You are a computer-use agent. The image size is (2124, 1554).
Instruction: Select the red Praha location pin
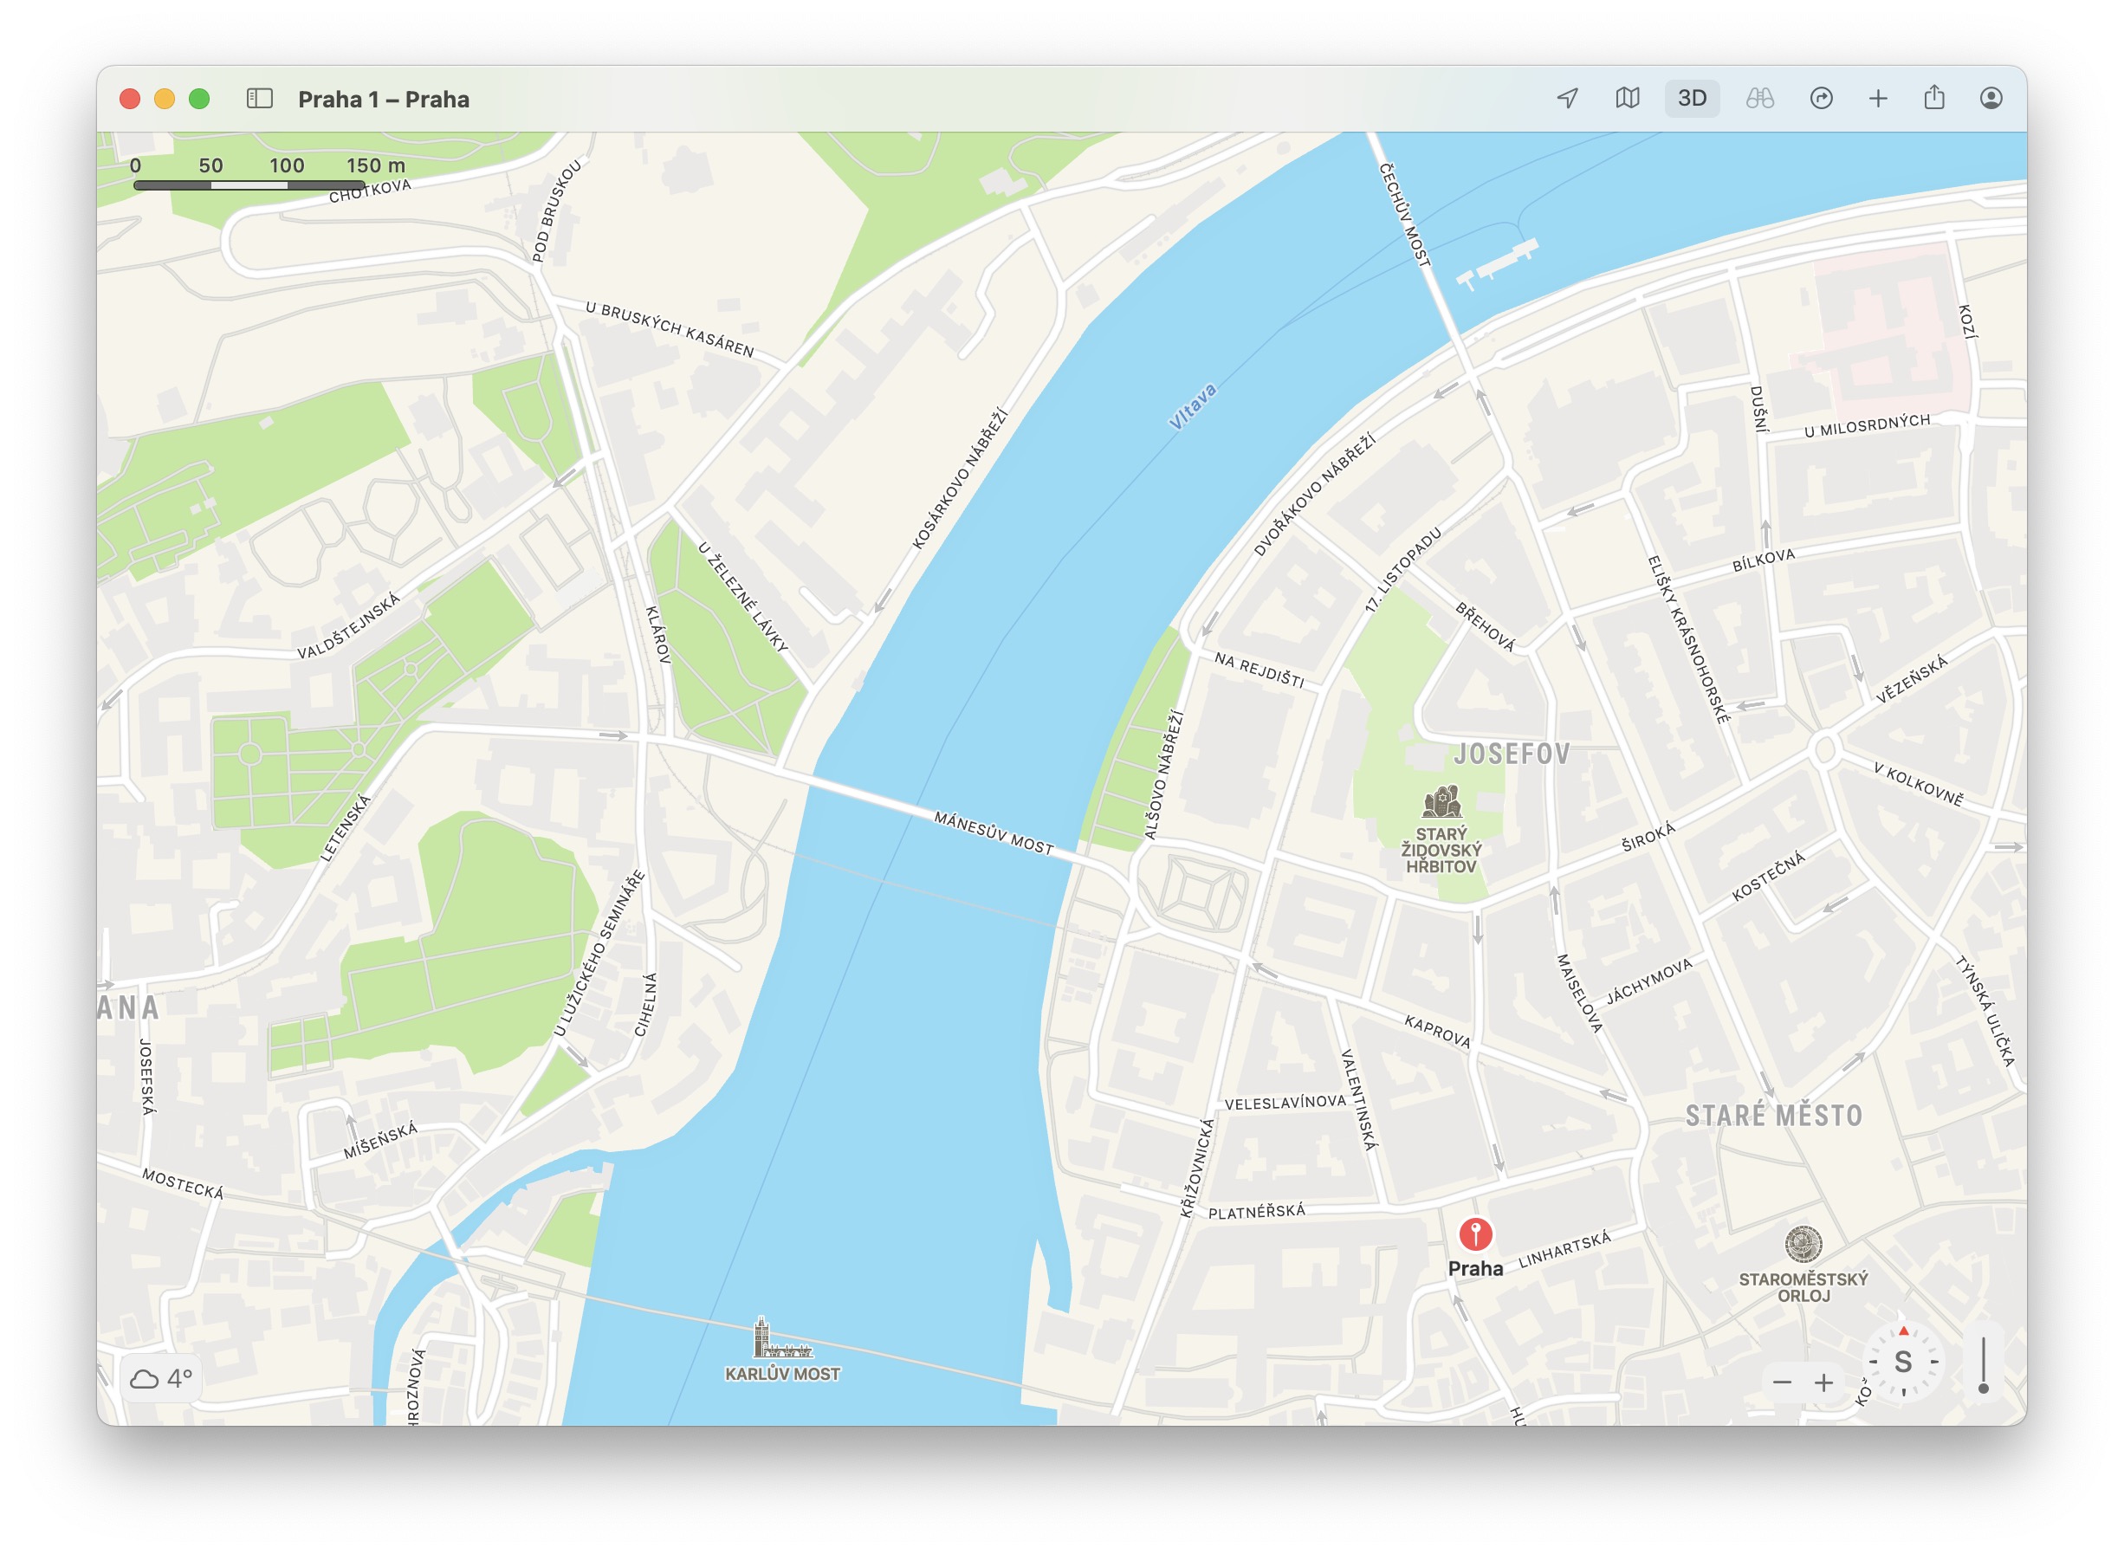click(x=1475, y=1233)
